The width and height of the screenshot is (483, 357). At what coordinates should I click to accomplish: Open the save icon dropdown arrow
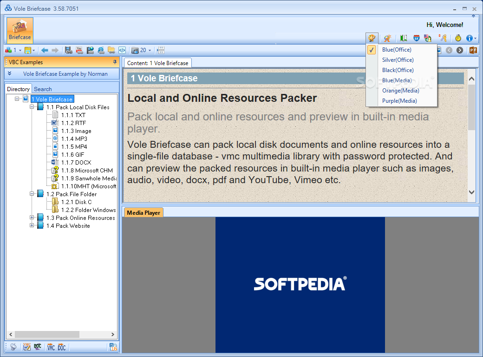(33, 50)
